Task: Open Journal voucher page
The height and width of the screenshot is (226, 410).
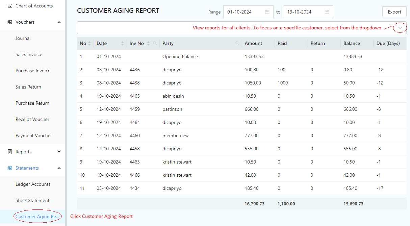Action: point(23,38)
